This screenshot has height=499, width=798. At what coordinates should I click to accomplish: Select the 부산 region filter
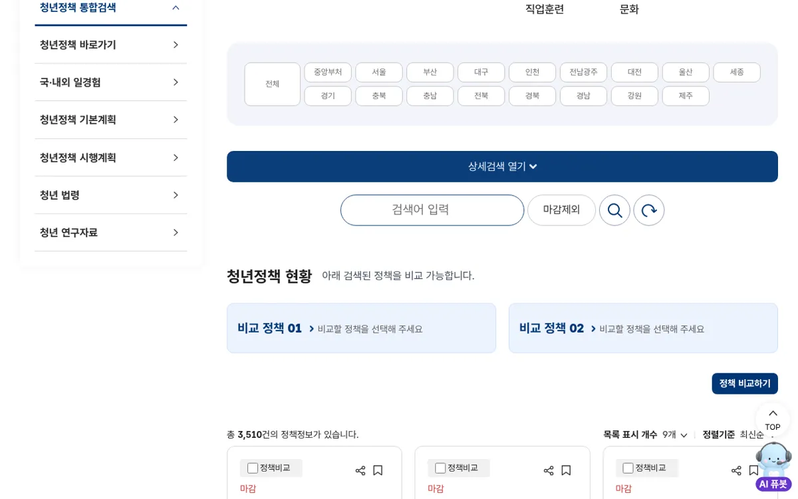[430, 73]
